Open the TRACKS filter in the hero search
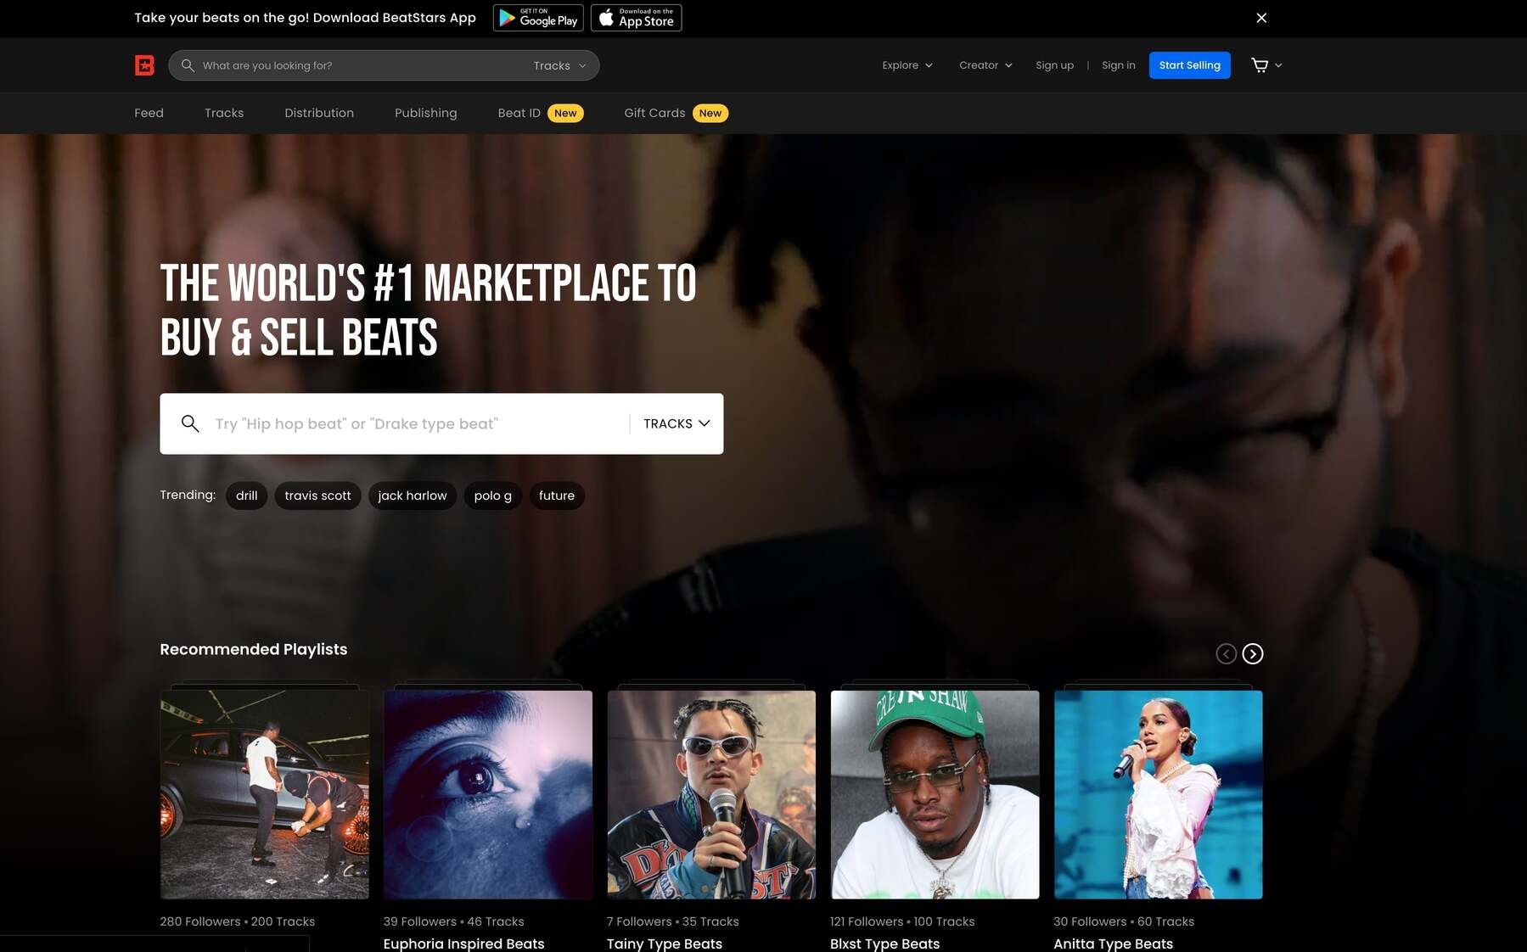 [x=675, y=423]
